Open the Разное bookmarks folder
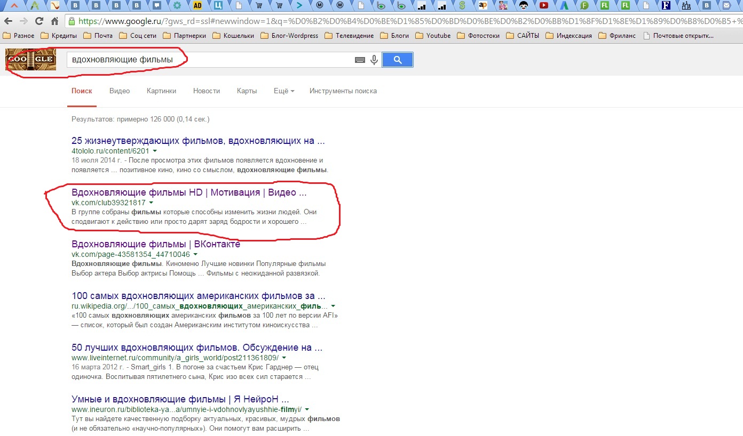Image resolution: width=743 pixels, height=436 pixels. click(19, 36)
